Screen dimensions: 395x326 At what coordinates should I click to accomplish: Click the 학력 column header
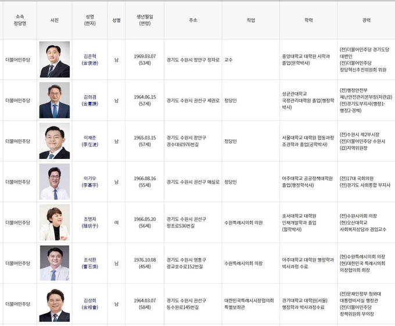pos(308,20)
